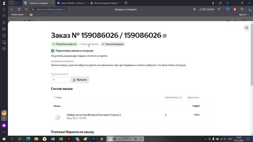
Task: Click the cargo places input field
Action: (60, 80)
